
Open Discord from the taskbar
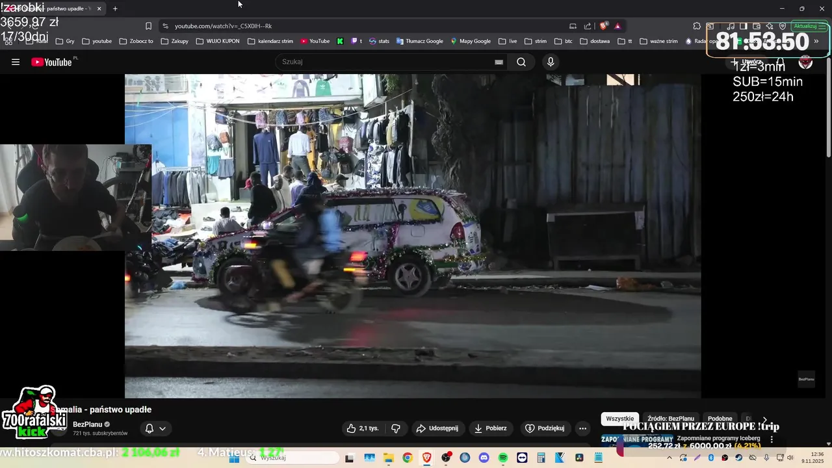484,458
